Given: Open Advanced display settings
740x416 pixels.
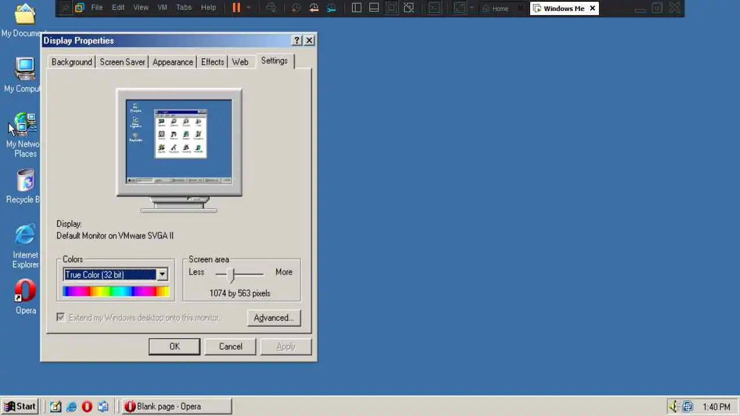Looking at the screenshot, I should click(274, 318).
